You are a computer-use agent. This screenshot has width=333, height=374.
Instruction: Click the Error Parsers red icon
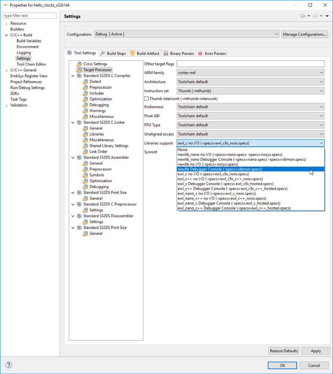coord(200,54)
